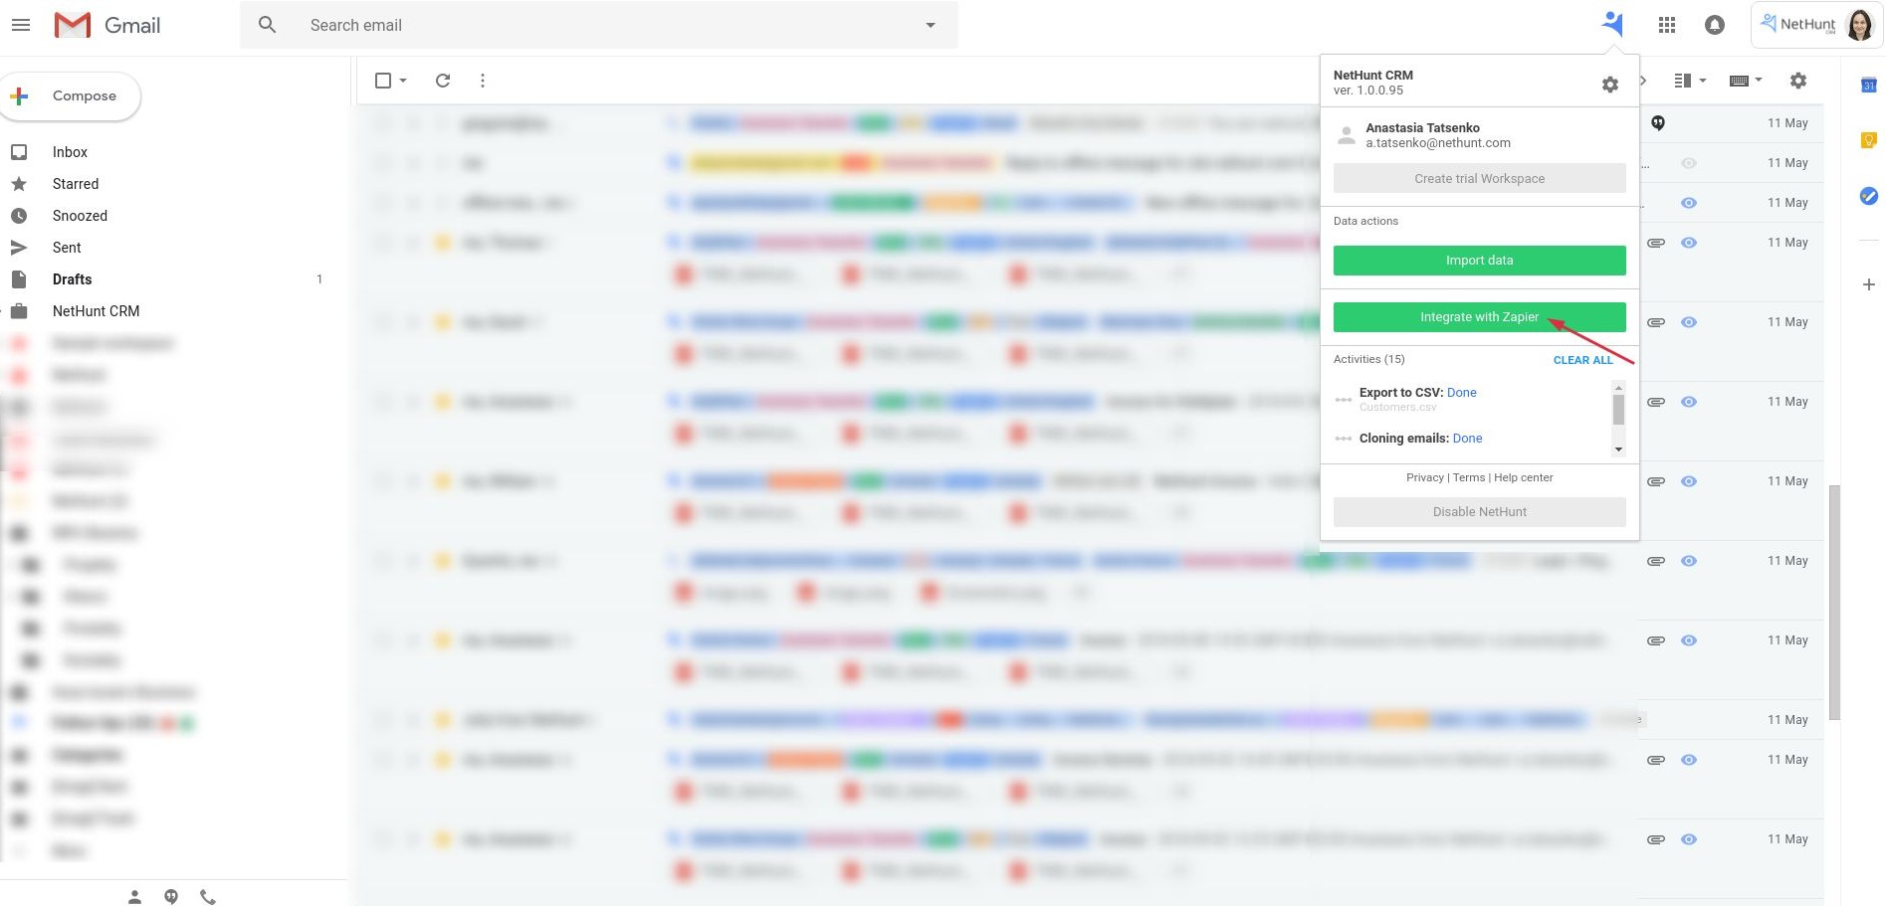The image size is (1886, 906).
Task: Click the NetHunt CRM briefcase icon
Action: click(19, 311)
